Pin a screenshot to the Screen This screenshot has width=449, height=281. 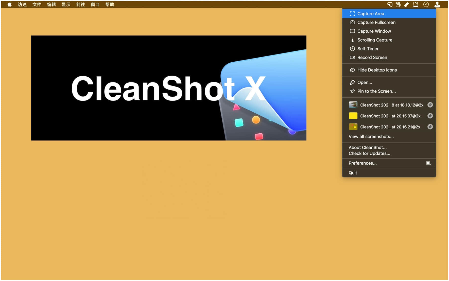pos(376,91)
